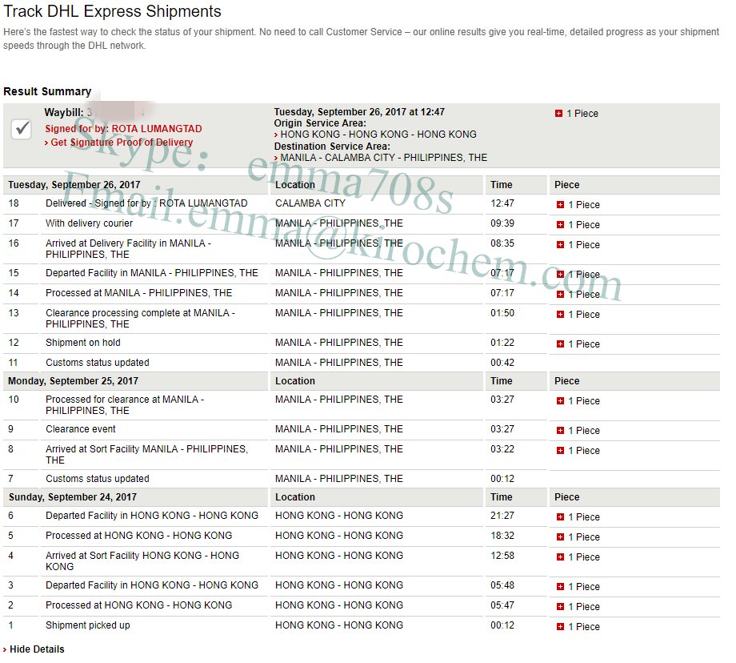Toggle the waybill selection checkbox
This screenshot has height=663, width=736.
coord(22,129)
